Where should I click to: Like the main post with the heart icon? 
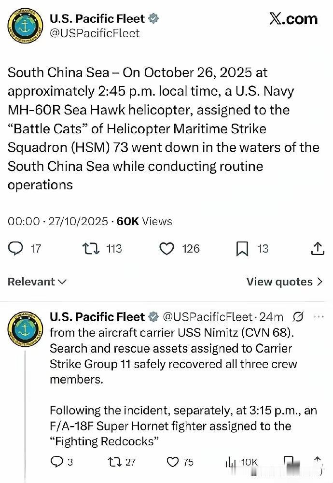tap(166, 249)
